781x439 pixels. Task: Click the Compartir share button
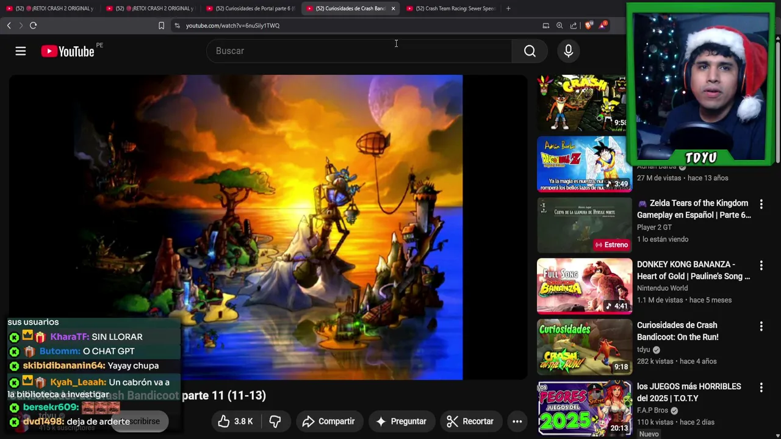tap(328, 421)
